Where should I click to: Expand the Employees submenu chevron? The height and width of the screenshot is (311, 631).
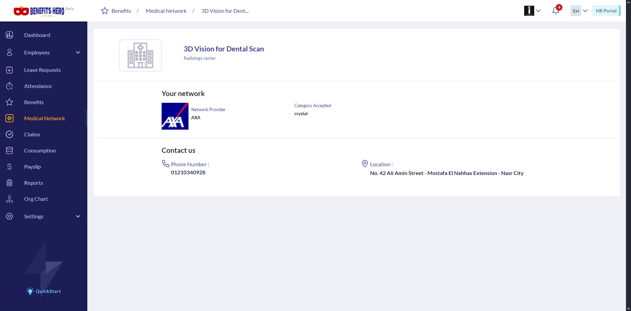point(78,52)
